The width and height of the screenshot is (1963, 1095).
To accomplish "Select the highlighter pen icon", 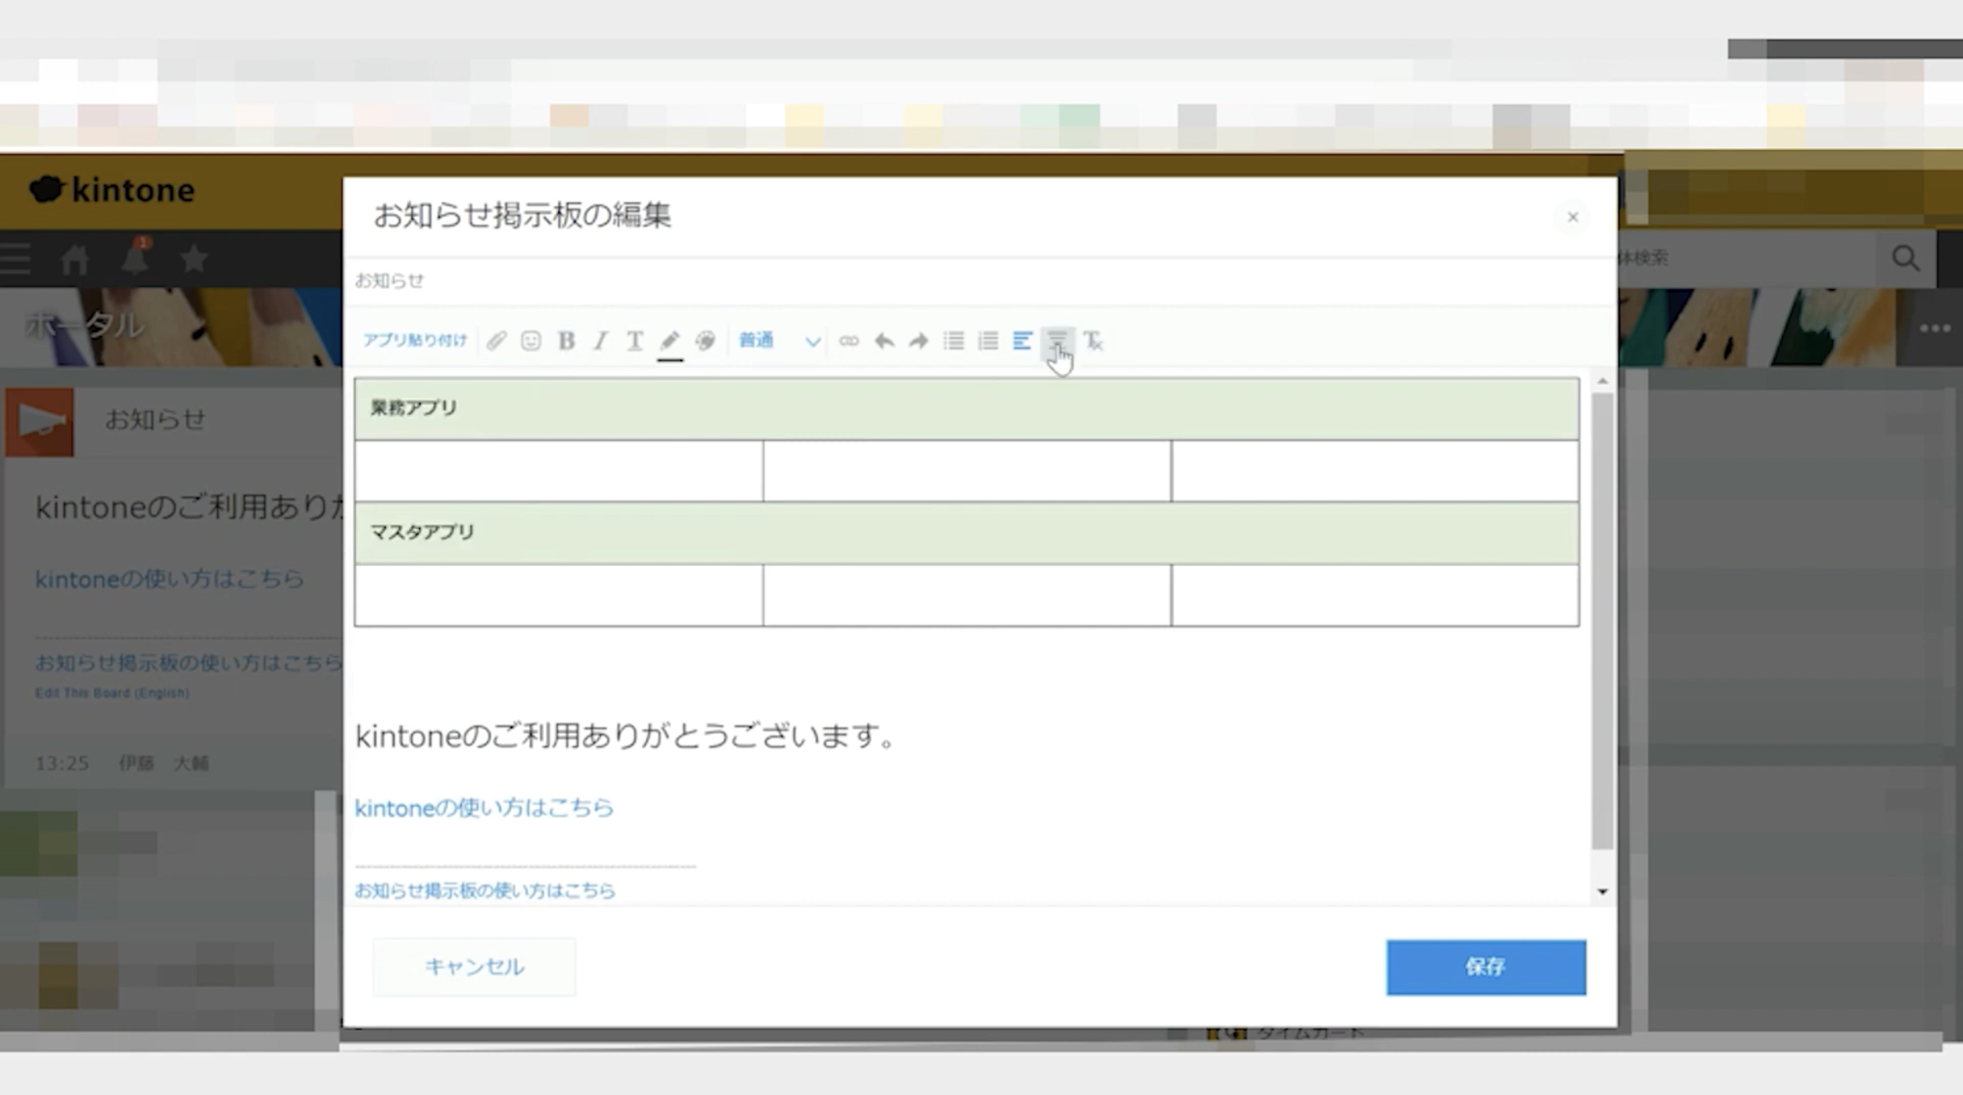I will 670,340.
